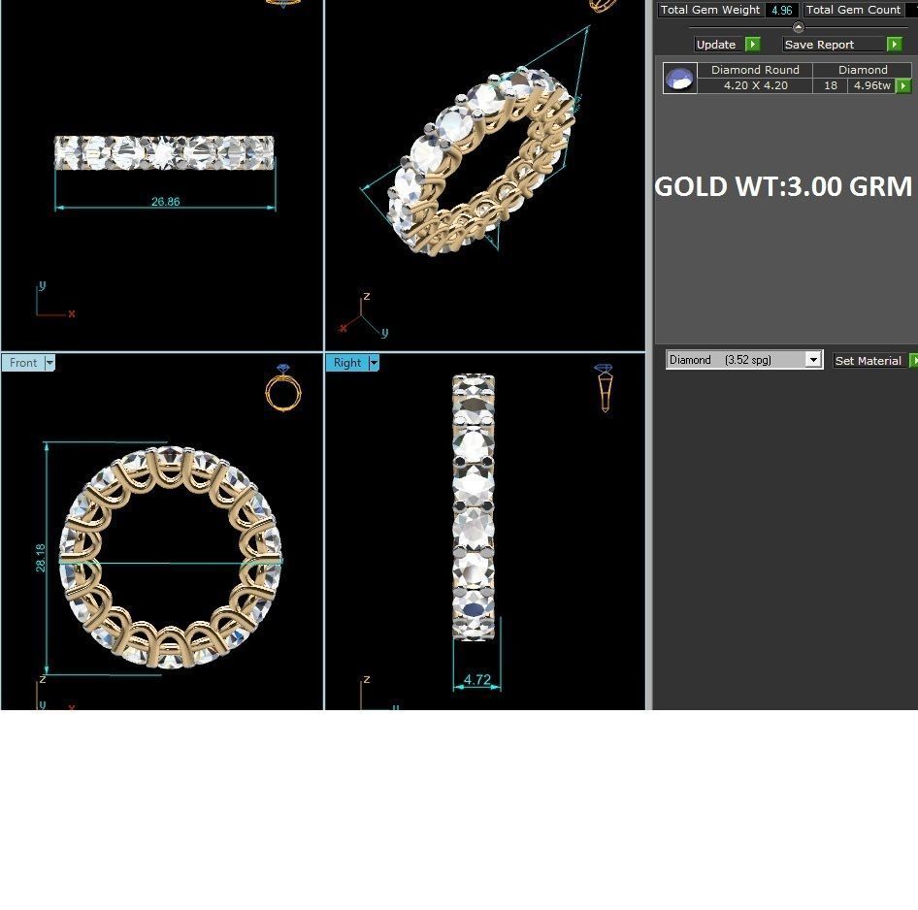Viewport: 918px width, 910px height.
Task: Click the Update green arrow button
Action: click(x=752, y=45)
